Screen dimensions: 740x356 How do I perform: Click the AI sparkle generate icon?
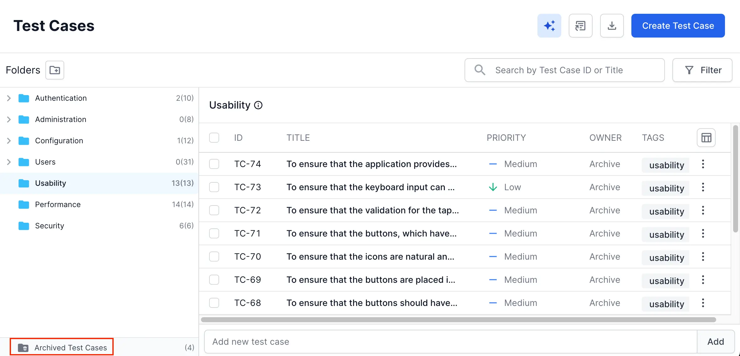pyautogui.click(x=549, y=26)
